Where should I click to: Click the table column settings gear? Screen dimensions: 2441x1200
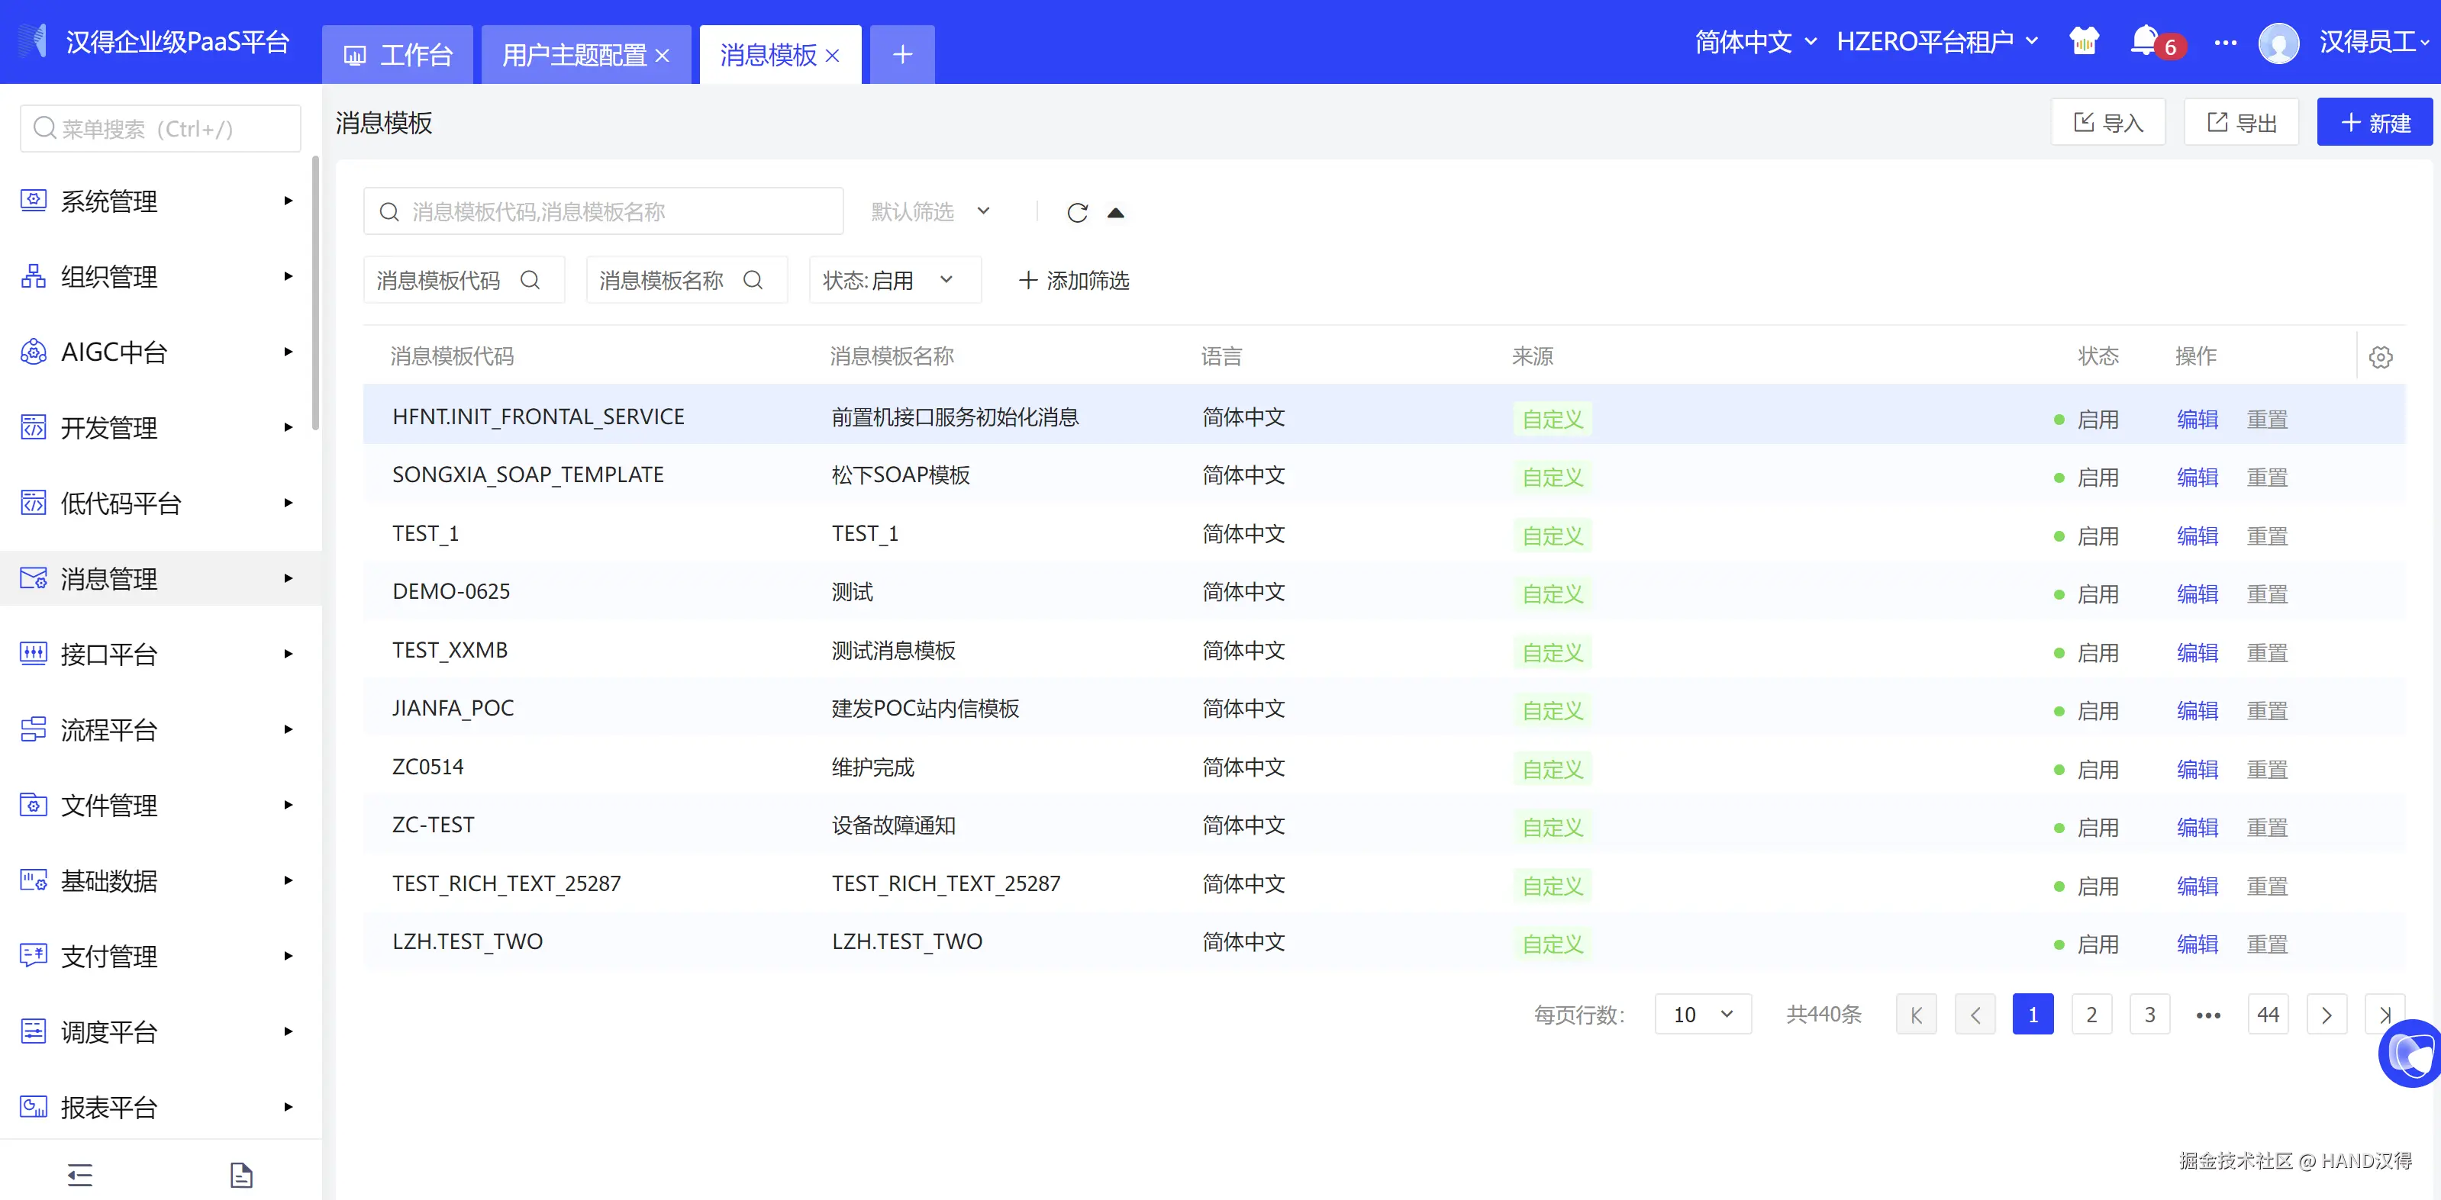tap(2381, 357)
